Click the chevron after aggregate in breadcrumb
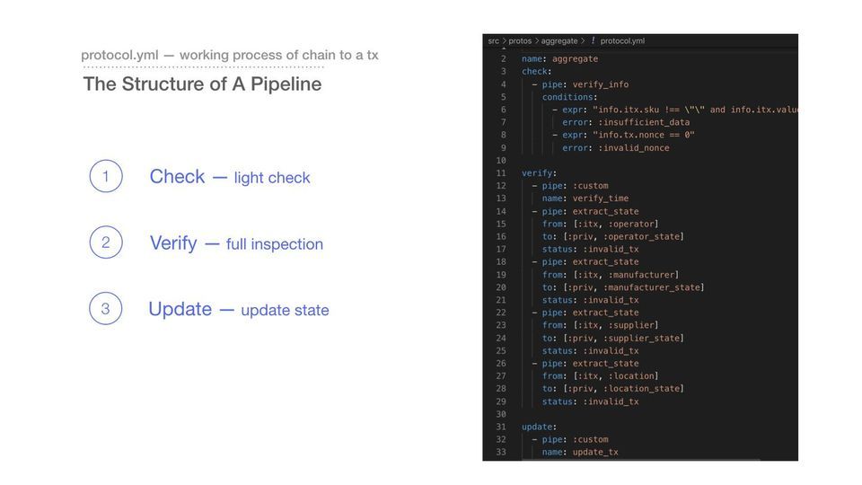This screenshot has height=485, width=862. tap(583, 41)
